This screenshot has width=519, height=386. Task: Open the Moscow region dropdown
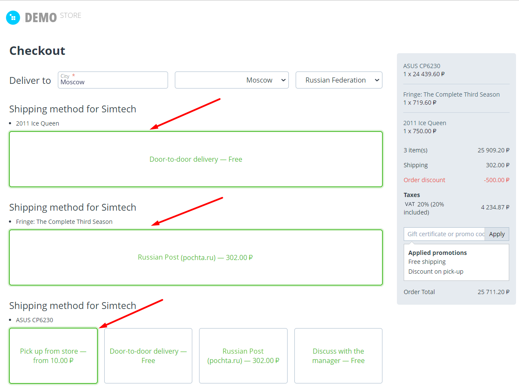(232, 80)
